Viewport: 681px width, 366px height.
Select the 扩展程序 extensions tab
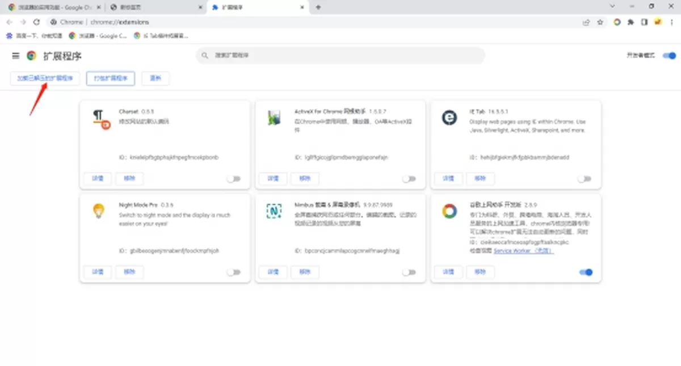click(257, 7)
